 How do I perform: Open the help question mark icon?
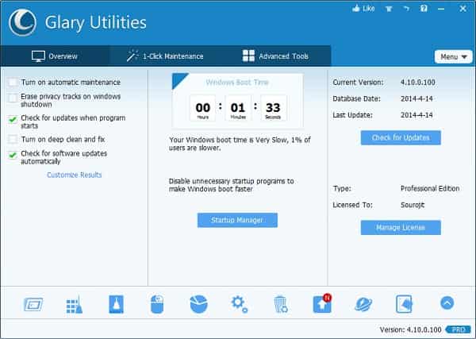(424, 9)
